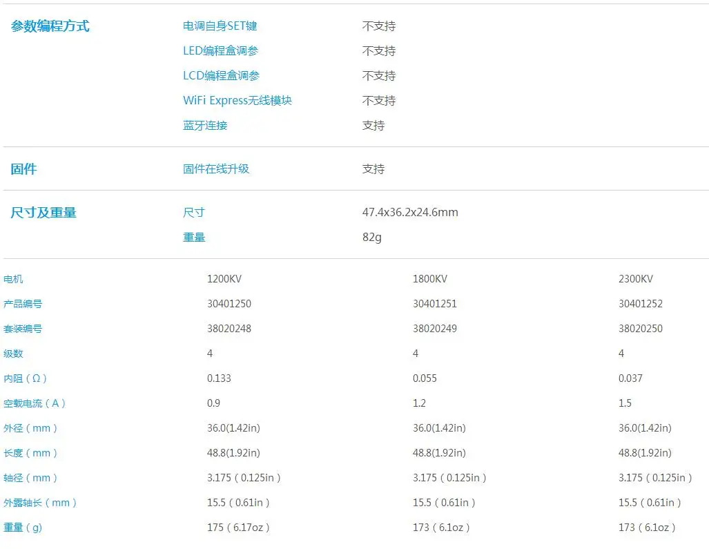Click the 1800KV motor column header
The image size is (709, 549).
[430, 279]
